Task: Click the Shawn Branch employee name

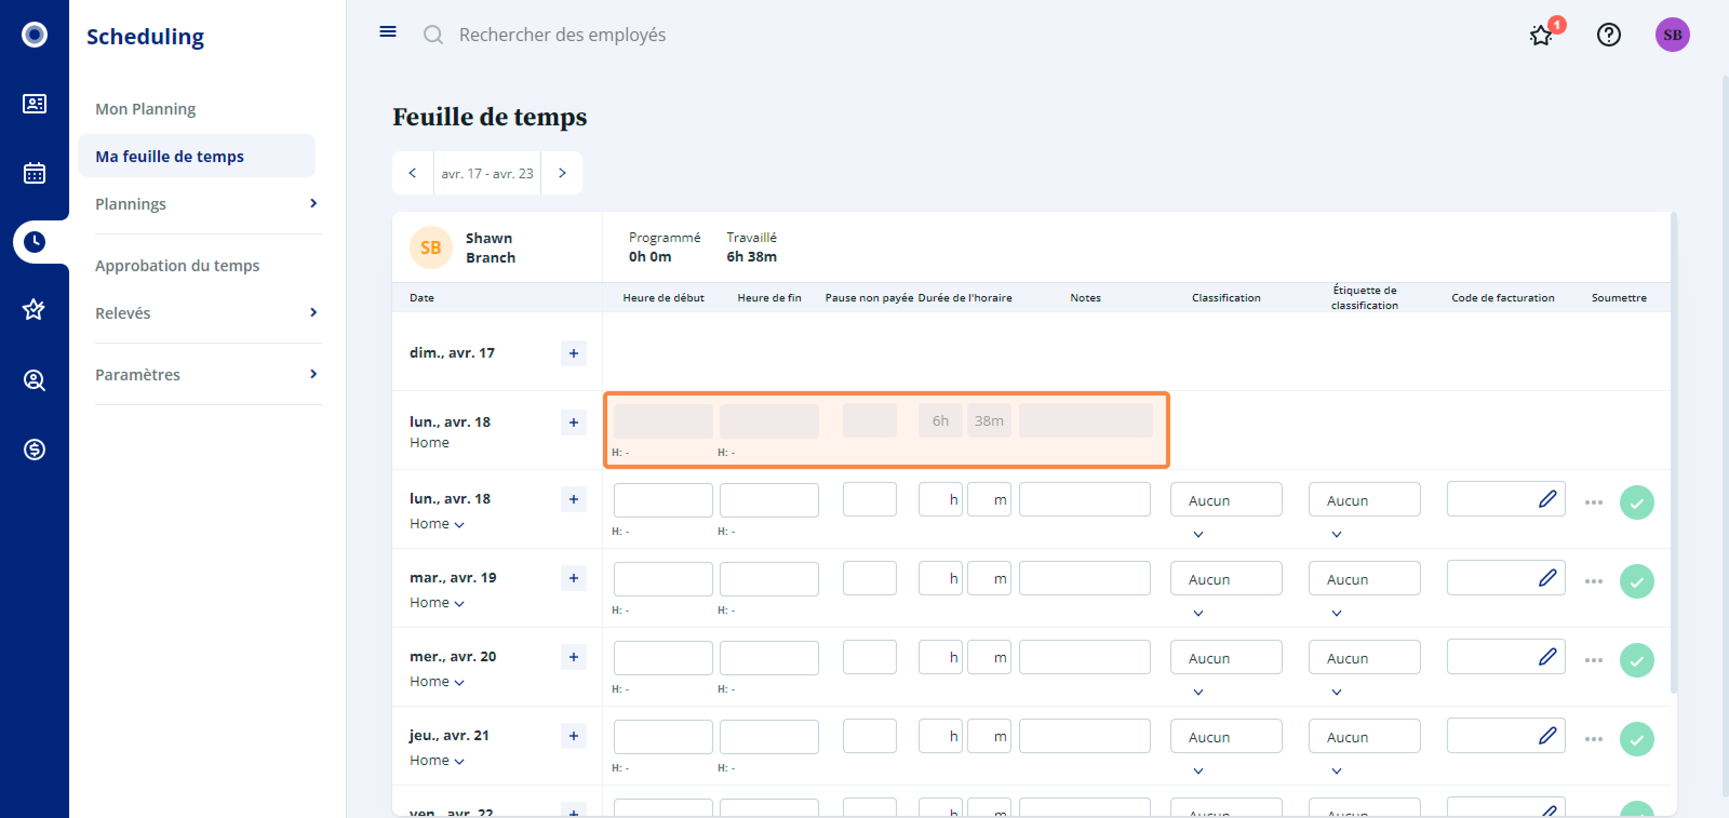Action: tap(490, 247)
